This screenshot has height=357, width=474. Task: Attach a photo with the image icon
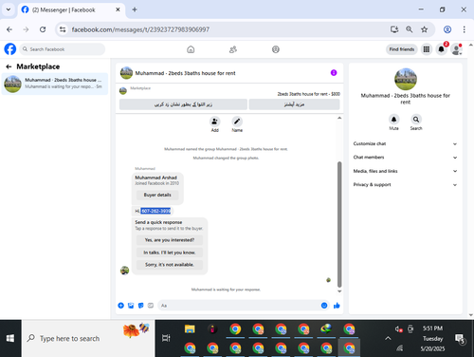pos(131,306)
